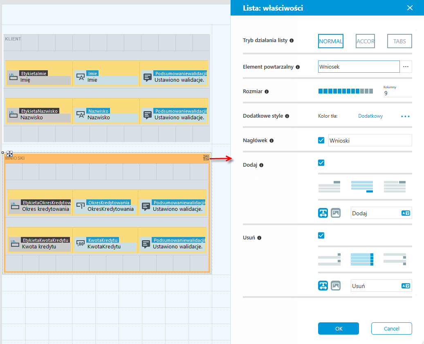The height and width of the screenshot is (344, 424).
Task: Choose the highlighted Dodaj button placement thumbnail
Action: (x=362, y=187)
